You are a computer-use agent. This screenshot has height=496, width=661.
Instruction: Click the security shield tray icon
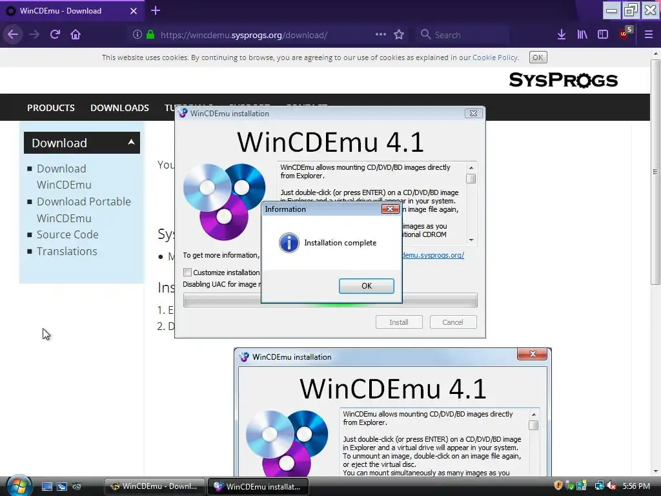[x=558, y=486]
